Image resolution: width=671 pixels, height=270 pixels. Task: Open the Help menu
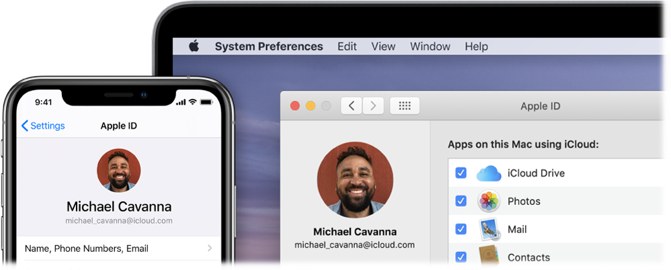(476, 46)
